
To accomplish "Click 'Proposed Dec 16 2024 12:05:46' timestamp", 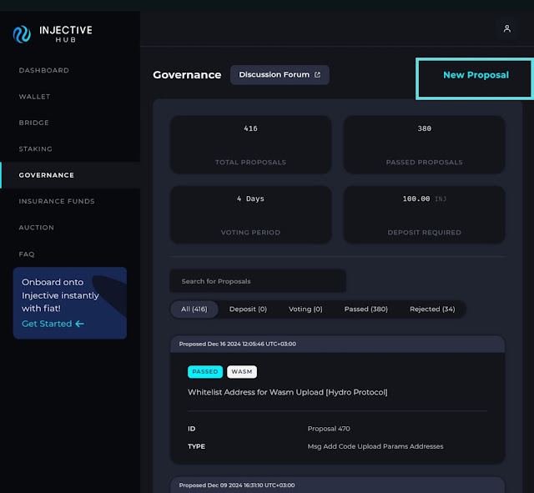I will 237,345.
